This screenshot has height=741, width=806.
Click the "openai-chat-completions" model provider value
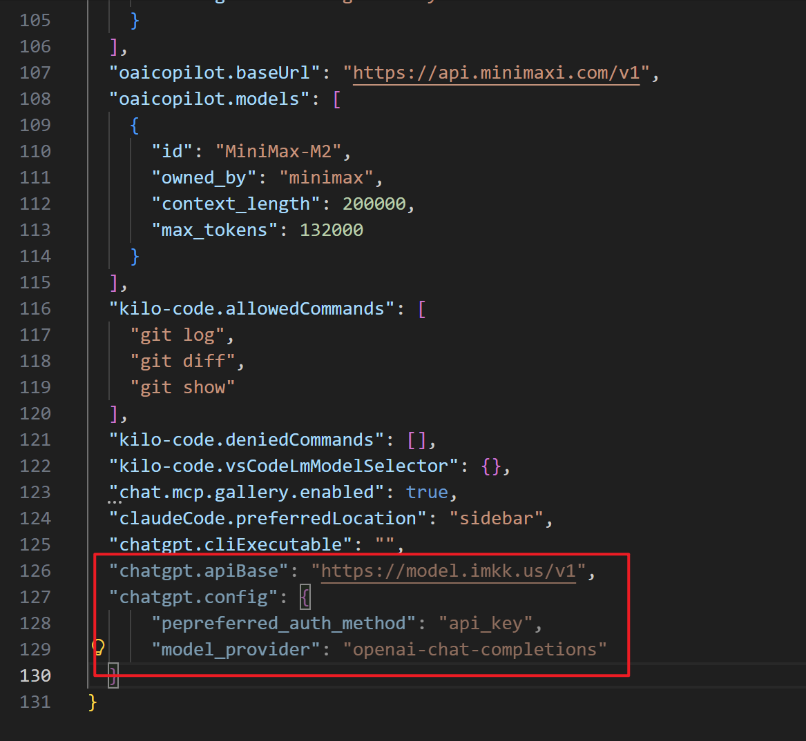[474, 650]
